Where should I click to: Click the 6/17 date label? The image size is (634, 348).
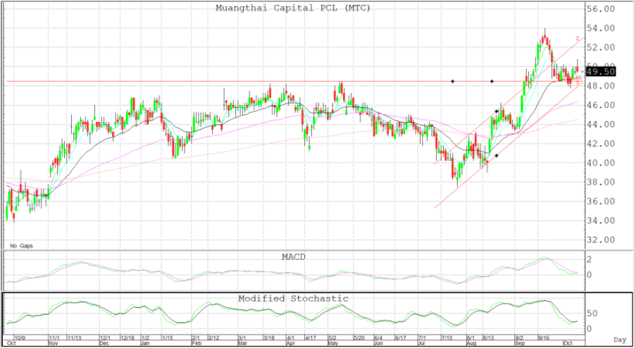pyautogui.click(x=400, y=337)
